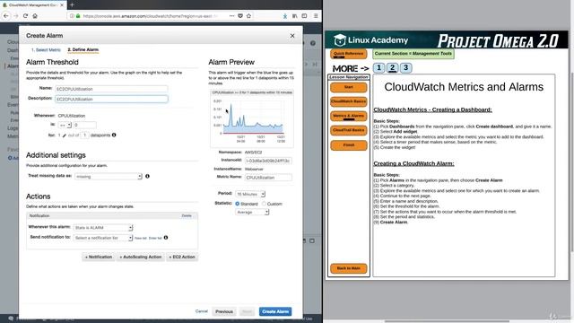Click the InstanceId field in Alarm Preview
This screenshot has width=574, height=323.
click(268, 161)
